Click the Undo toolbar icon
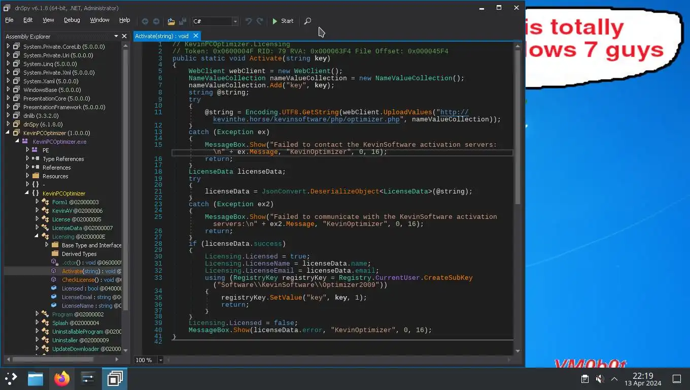Screen dimensions: 690x390 (x=249, y=21)
